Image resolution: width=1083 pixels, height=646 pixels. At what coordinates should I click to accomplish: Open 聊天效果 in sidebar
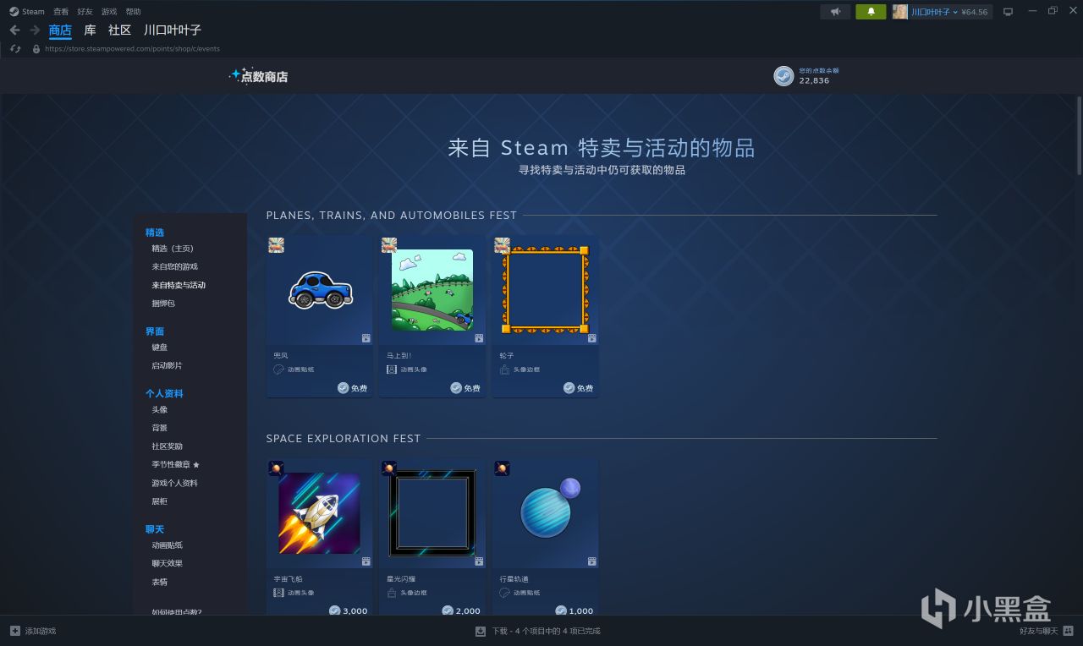click(167, 563)
